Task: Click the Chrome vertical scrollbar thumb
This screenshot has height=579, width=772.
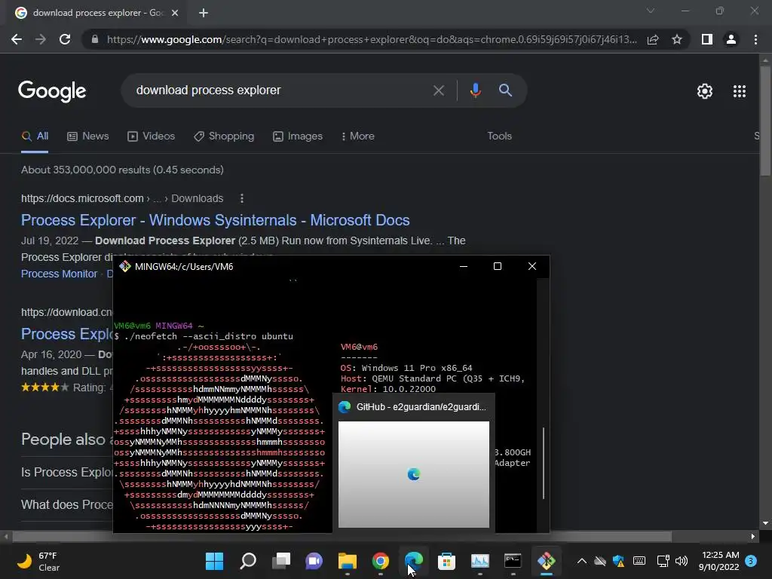Action: tap(765, 120)
